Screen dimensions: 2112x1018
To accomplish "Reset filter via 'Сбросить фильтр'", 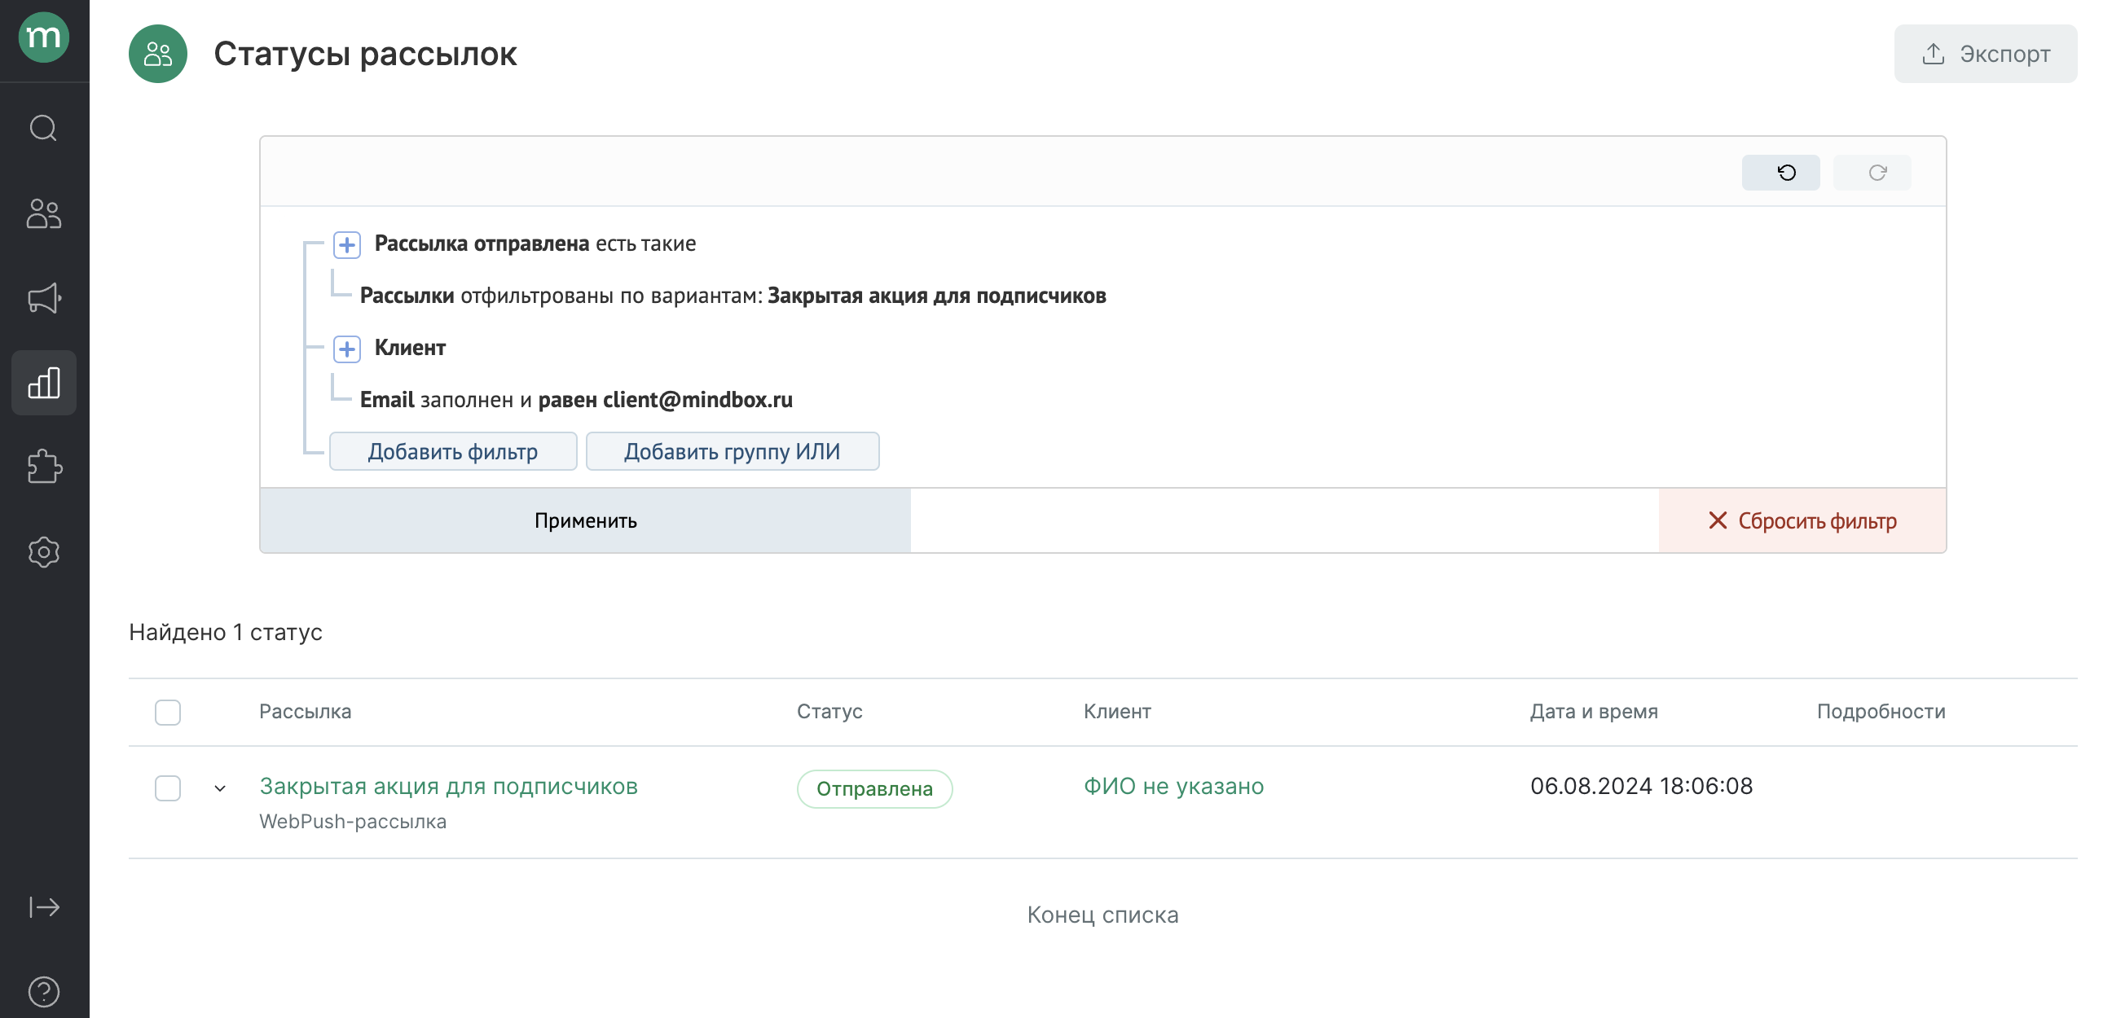I will 1802,520.
